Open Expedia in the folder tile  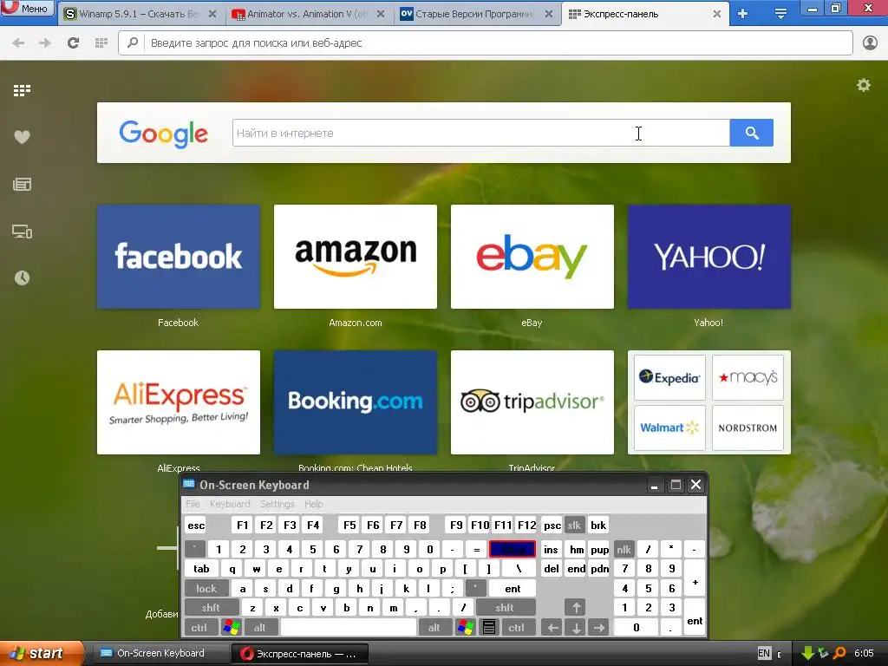(x=669, y=378)
